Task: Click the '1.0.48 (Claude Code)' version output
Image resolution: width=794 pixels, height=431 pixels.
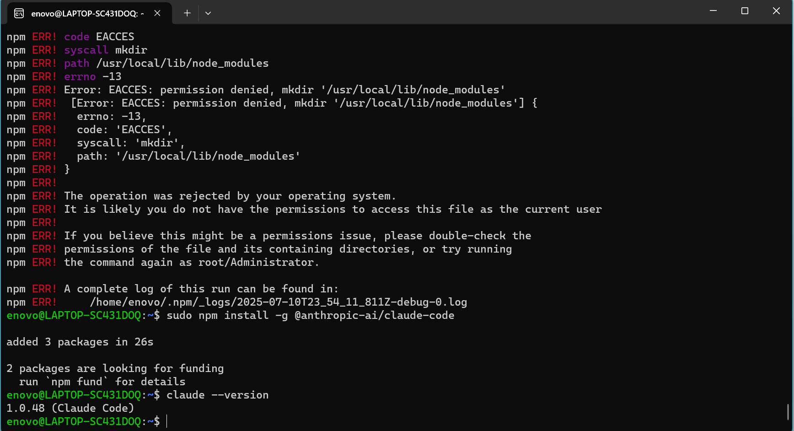Action: click(x=70, y=408)
